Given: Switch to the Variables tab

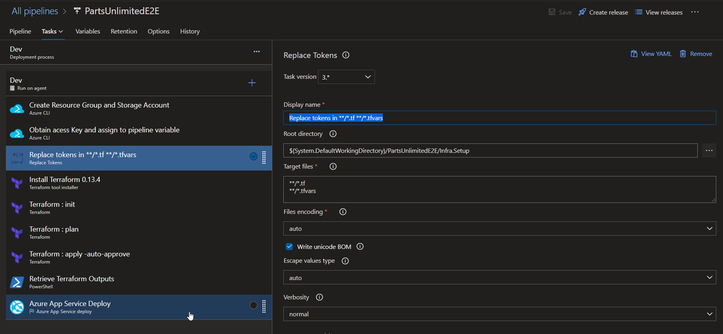Looking at the screenshot, I should [x=87, y=32].
